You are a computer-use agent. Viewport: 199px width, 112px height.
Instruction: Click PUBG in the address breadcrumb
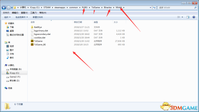pos(85,7)
